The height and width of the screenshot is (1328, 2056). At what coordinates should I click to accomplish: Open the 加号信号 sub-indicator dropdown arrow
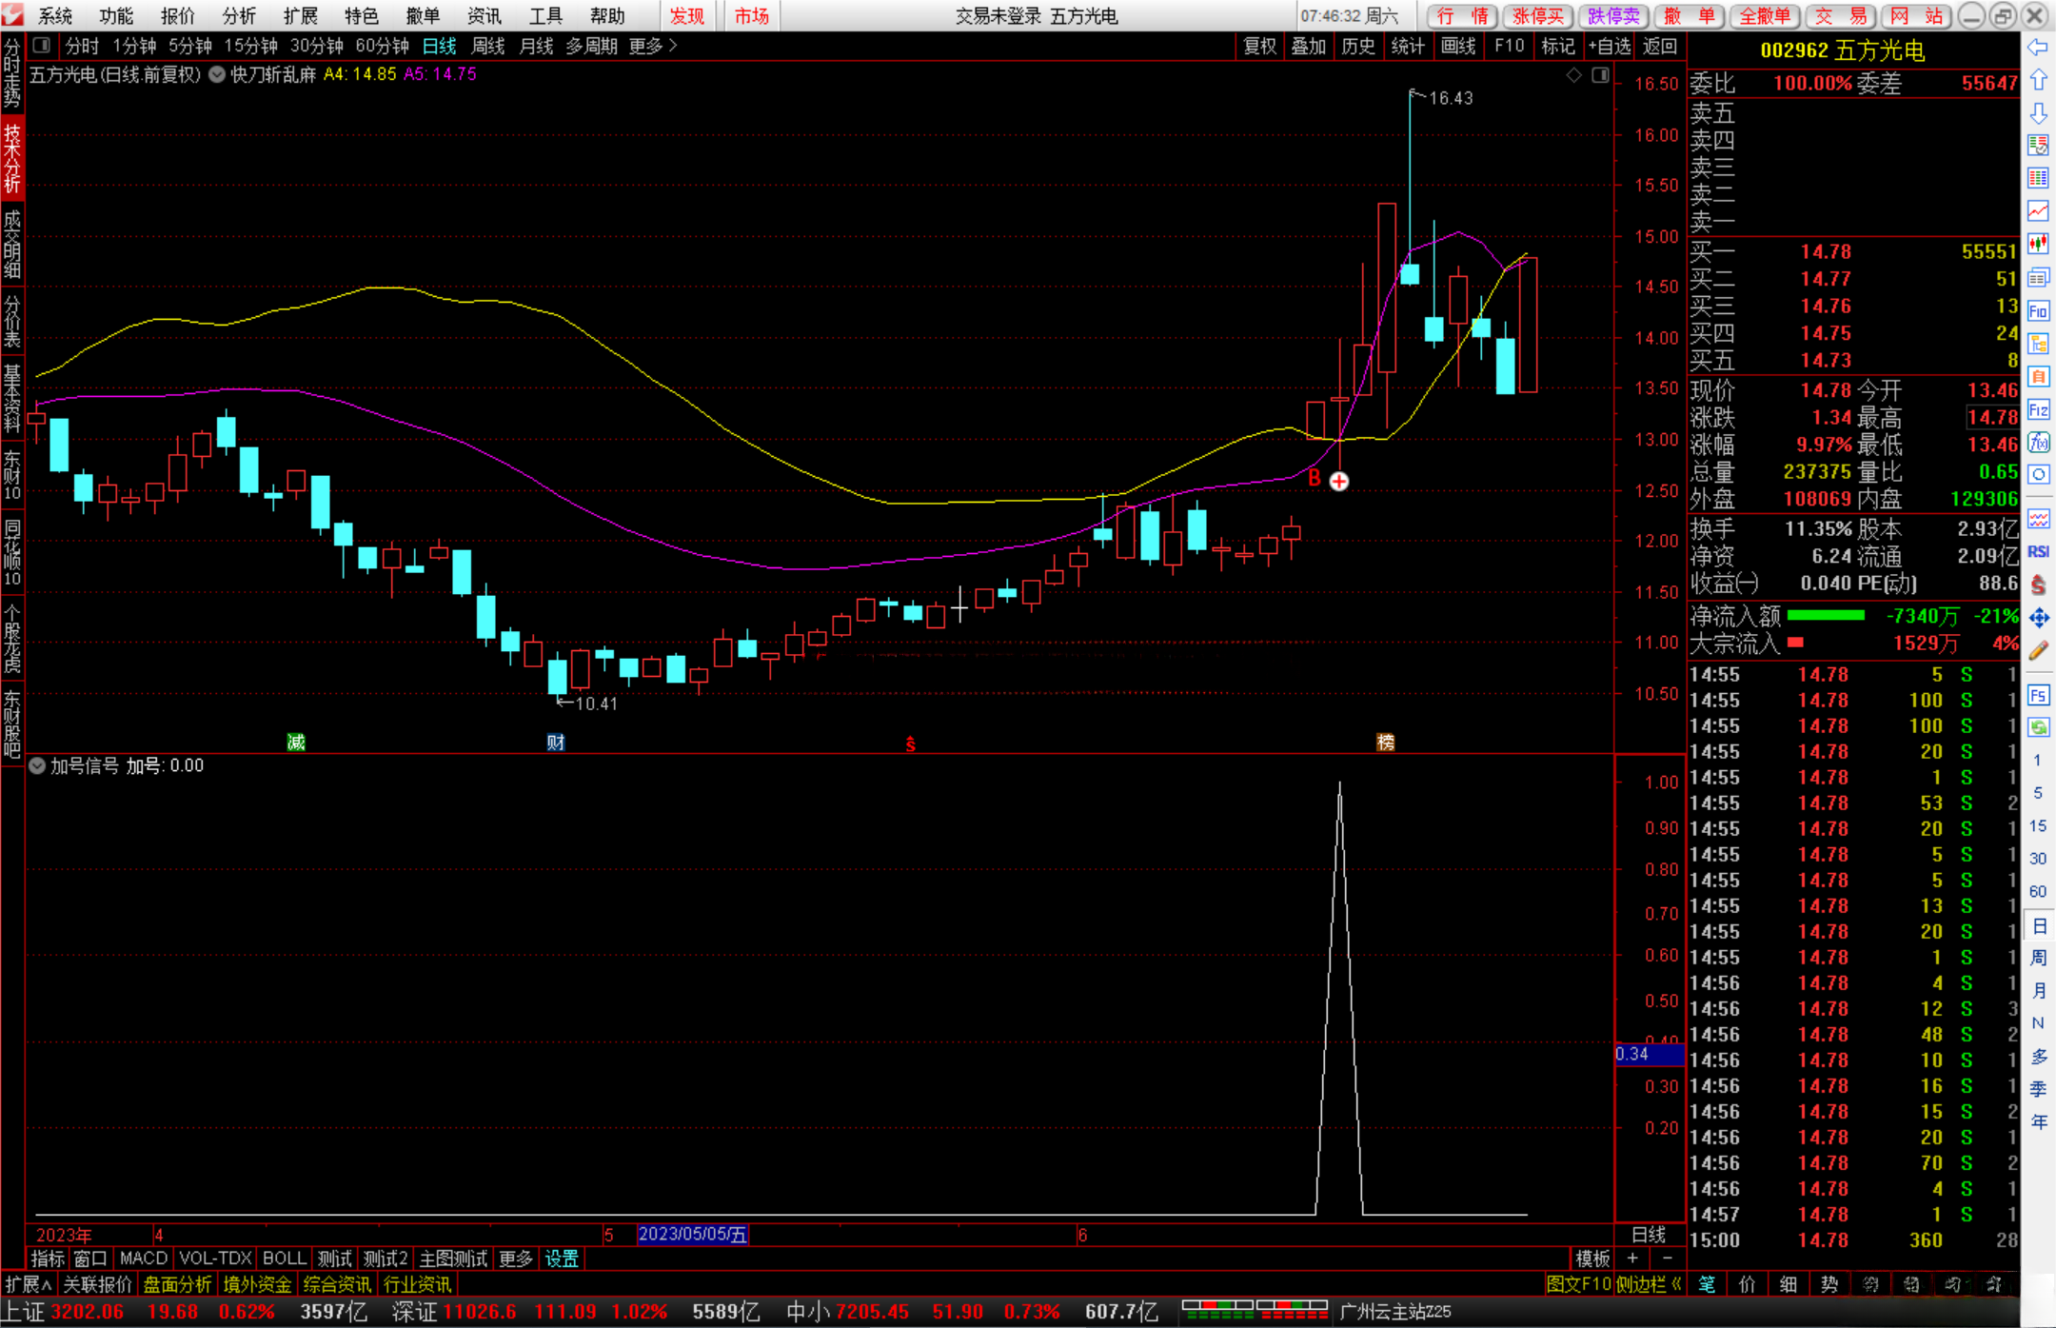37,766
